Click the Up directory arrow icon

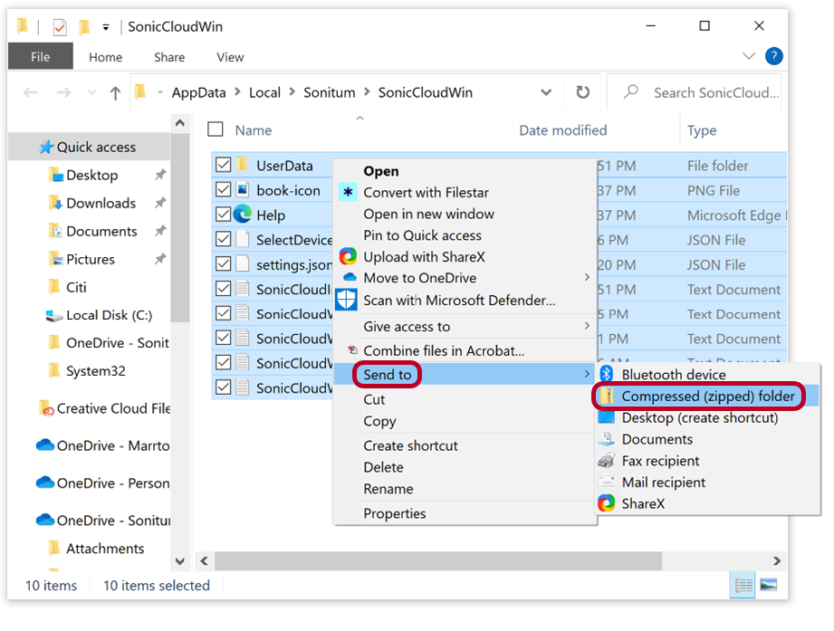click(115, 92)
